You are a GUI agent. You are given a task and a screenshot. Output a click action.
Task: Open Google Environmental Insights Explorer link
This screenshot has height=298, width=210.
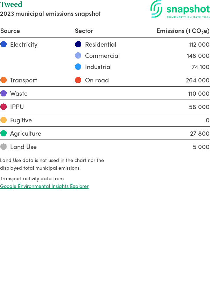coord(44,186)
